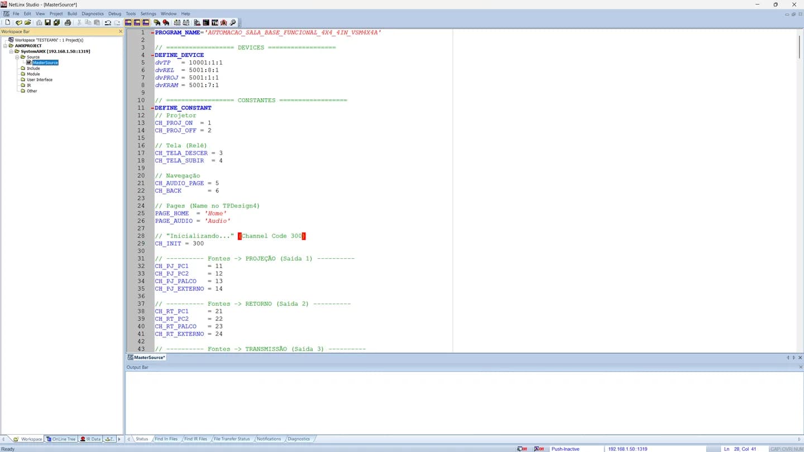
Task: Open the Debug menu
Action: 114,13
